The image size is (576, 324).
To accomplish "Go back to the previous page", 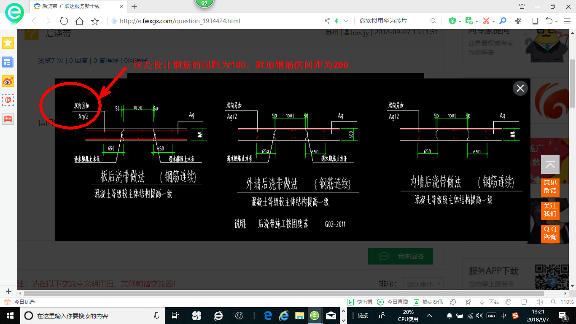I will [x=34, y=21].
